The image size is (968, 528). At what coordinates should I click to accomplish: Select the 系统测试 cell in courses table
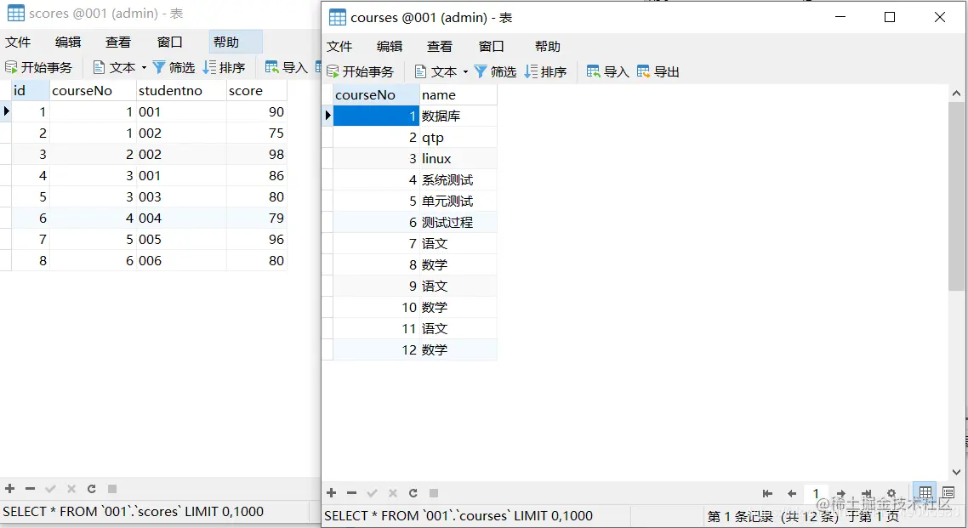pos(458,179)
